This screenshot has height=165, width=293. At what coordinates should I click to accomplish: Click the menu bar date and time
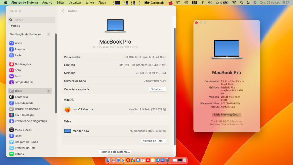pyautogui.click(x=275, y=2)
